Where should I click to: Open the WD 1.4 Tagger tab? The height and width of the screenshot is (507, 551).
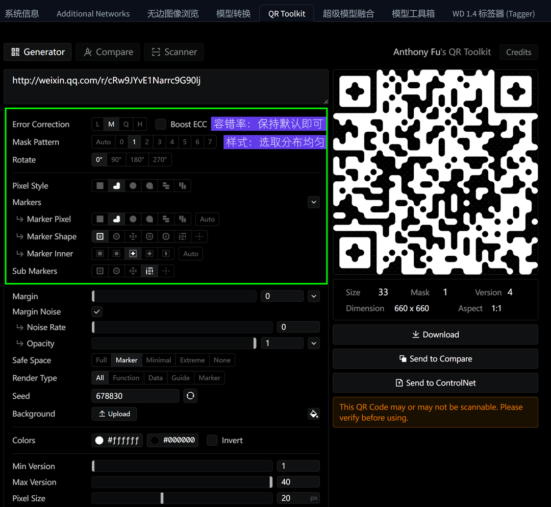pos(492,14)
